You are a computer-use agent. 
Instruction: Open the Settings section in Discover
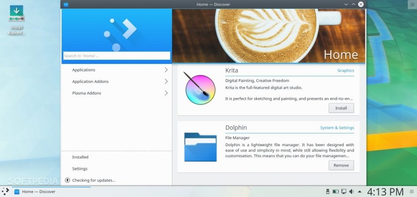point(80,169)
